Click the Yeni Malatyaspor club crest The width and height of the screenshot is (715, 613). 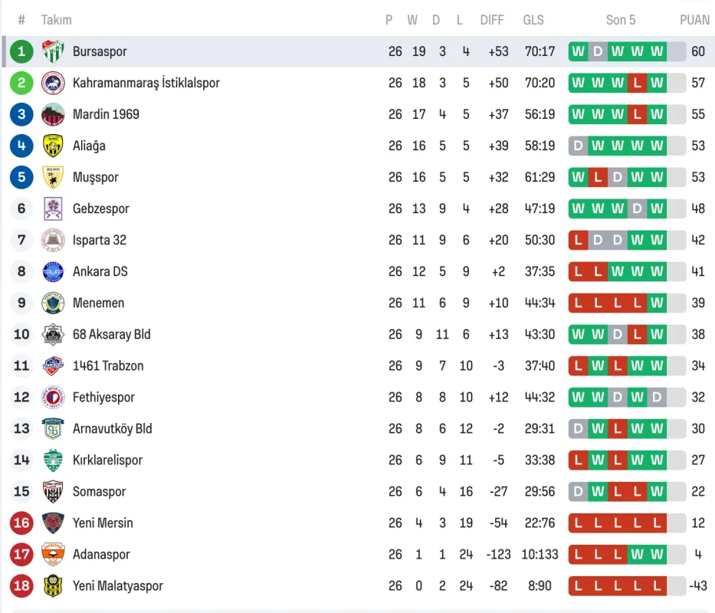pyautogui.click(x=53, y=585)
